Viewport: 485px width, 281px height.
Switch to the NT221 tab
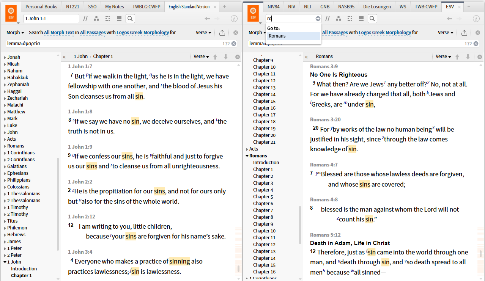pyautogui.click(x=73, y=6)
